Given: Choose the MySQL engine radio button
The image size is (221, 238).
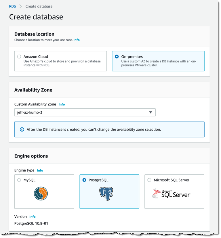Looking at the screenshot, I should point(19,180).
